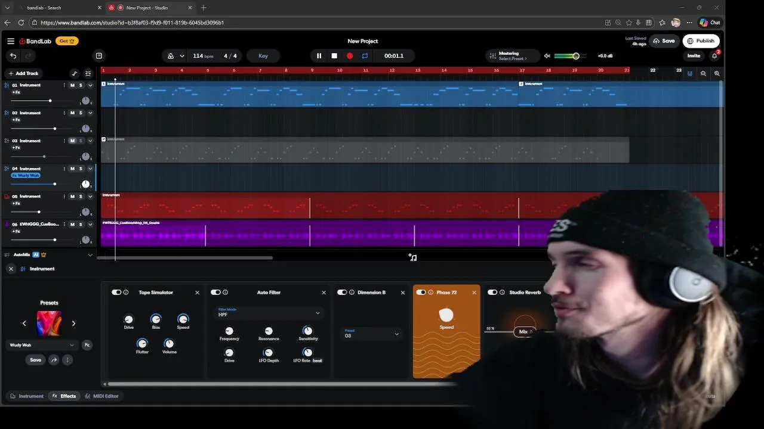
Task: Pause playback
Action: tap(319, 56)
